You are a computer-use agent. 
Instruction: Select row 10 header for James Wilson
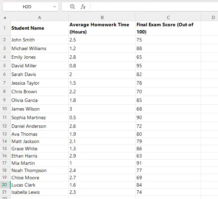pos(4,109)
